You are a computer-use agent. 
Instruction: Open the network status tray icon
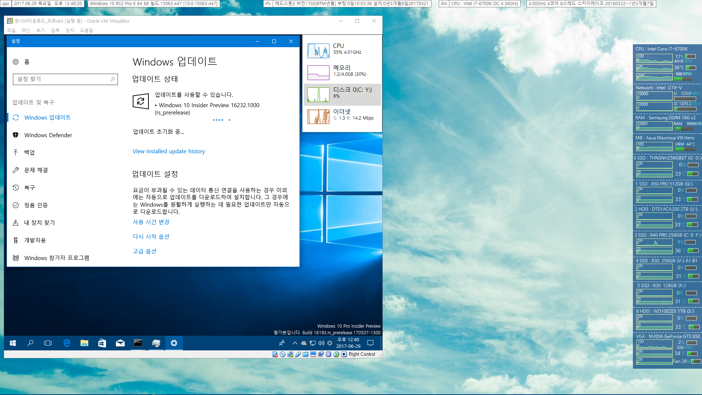click(313, 343)
